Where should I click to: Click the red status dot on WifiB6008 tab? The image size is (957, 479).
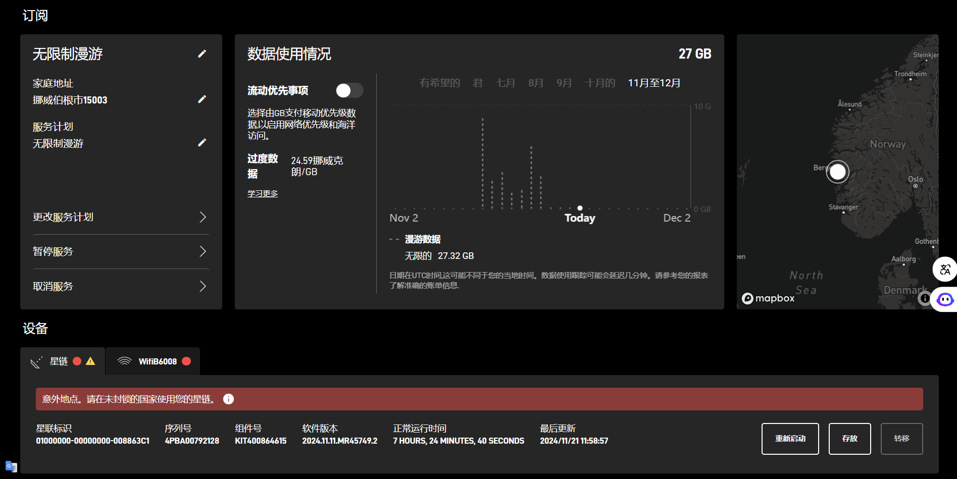click(x=186, y=361)
